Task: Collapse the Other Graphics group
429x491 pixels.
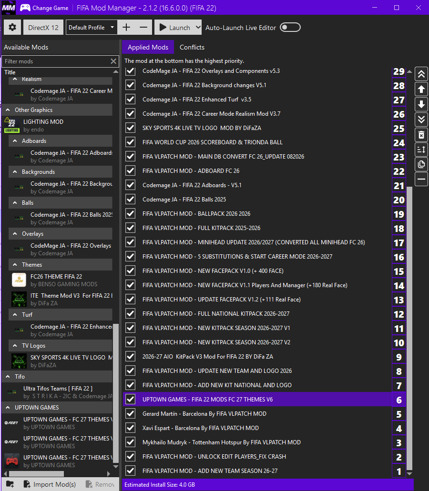Action: tap(8, 110)
